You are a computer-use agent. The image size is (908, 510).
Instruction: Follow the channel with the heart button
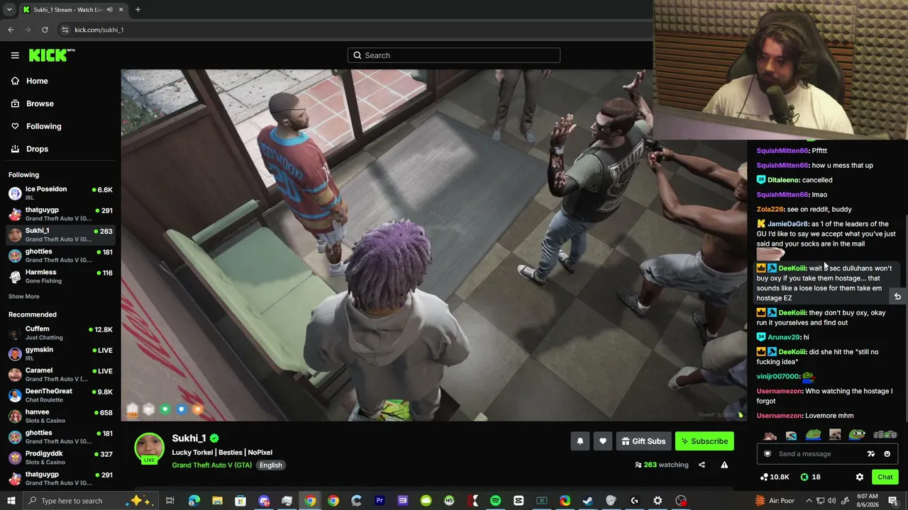(602, 441)
